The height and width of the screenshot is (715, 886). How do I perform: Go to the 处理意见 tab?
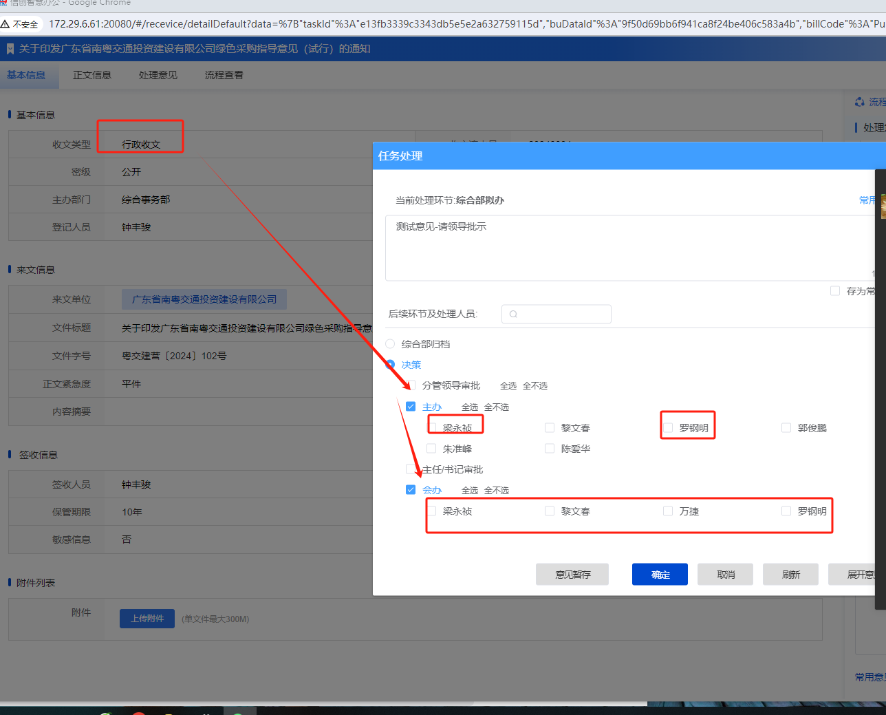pyautogui.click(x=158, y=75)
